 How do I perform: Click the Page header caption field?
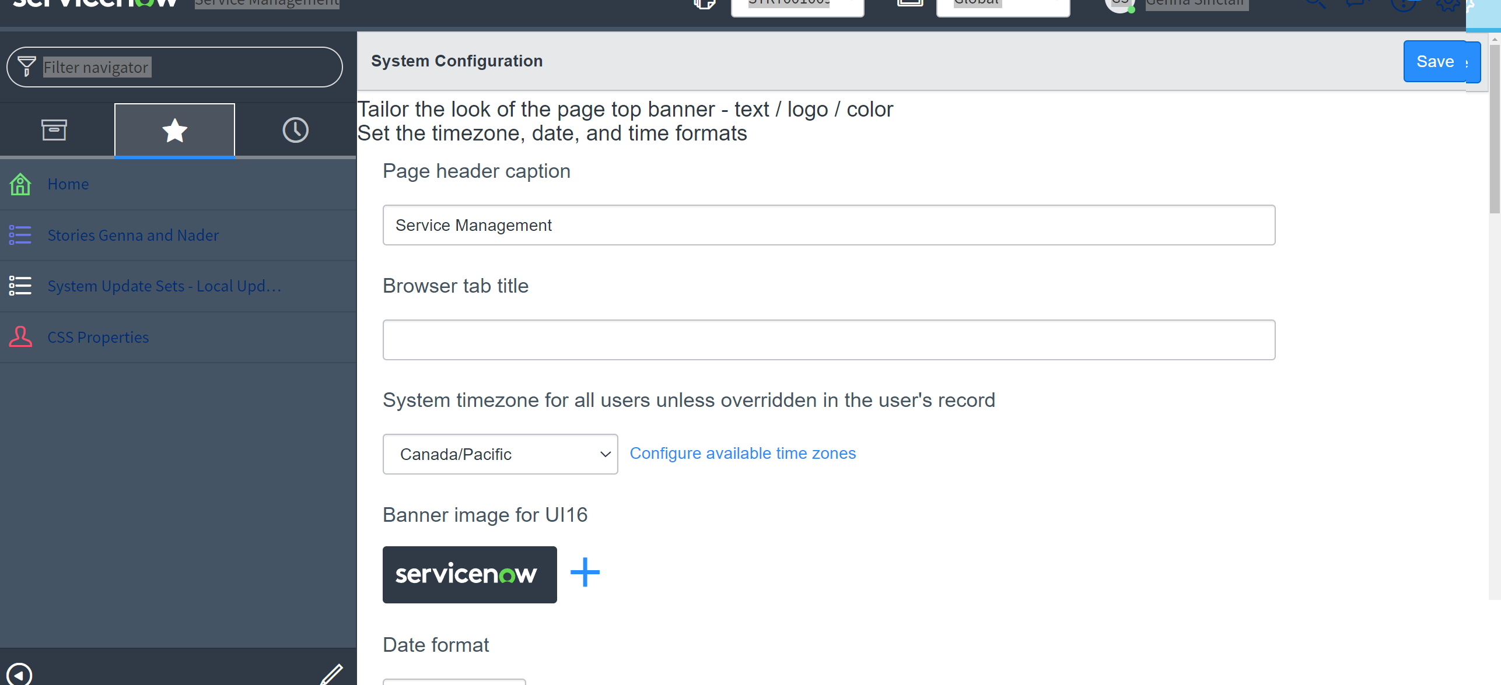tap(828, 225)
